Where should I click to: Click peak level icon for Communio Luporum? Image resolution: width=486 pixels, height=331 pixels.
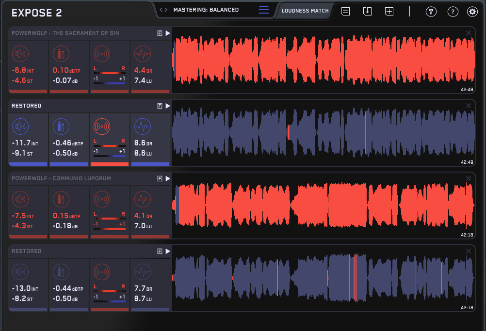click(x=61, y=199)
